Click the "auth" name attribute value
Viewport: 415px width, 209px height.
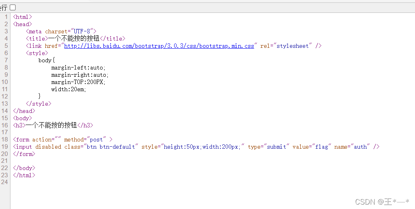360,147
